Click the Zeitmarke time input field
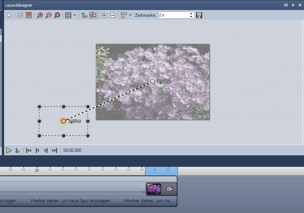 tap(173, 15)
